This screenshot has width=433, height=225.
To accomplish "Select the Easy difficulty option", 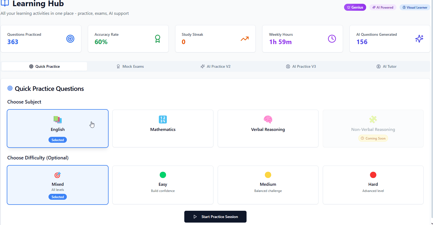I will point(163,185).
